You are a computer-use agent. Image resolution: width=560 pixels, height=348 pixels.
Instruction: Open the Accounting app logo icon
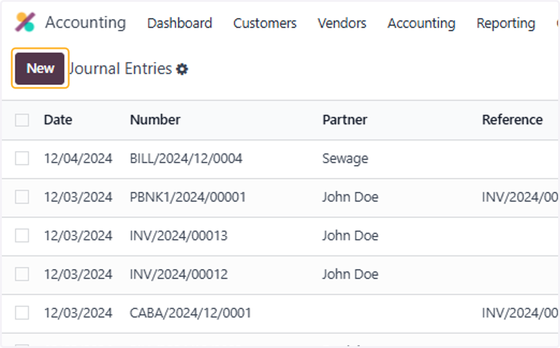(x=25, y=22)
